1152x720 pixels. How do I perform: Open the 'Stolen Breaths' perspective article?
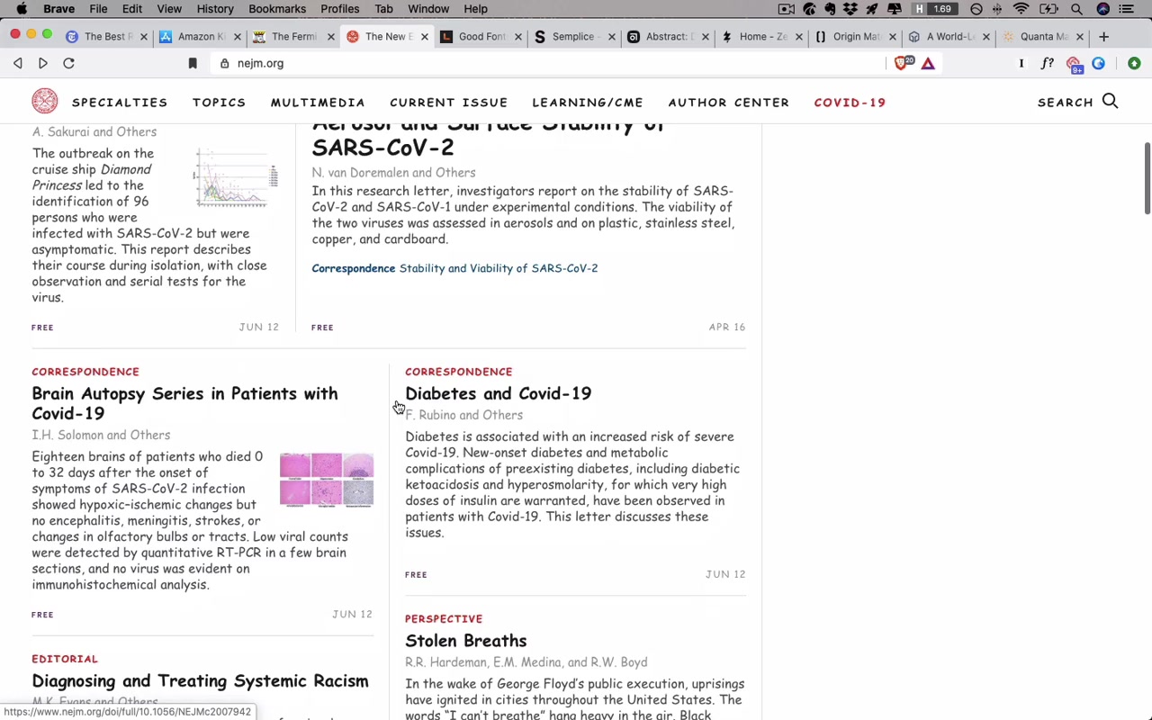[465, 641]
